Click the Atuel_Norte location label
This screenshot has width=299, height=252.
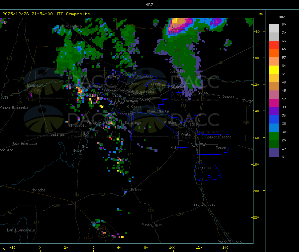pyautogui.click(x=158, y=111)
